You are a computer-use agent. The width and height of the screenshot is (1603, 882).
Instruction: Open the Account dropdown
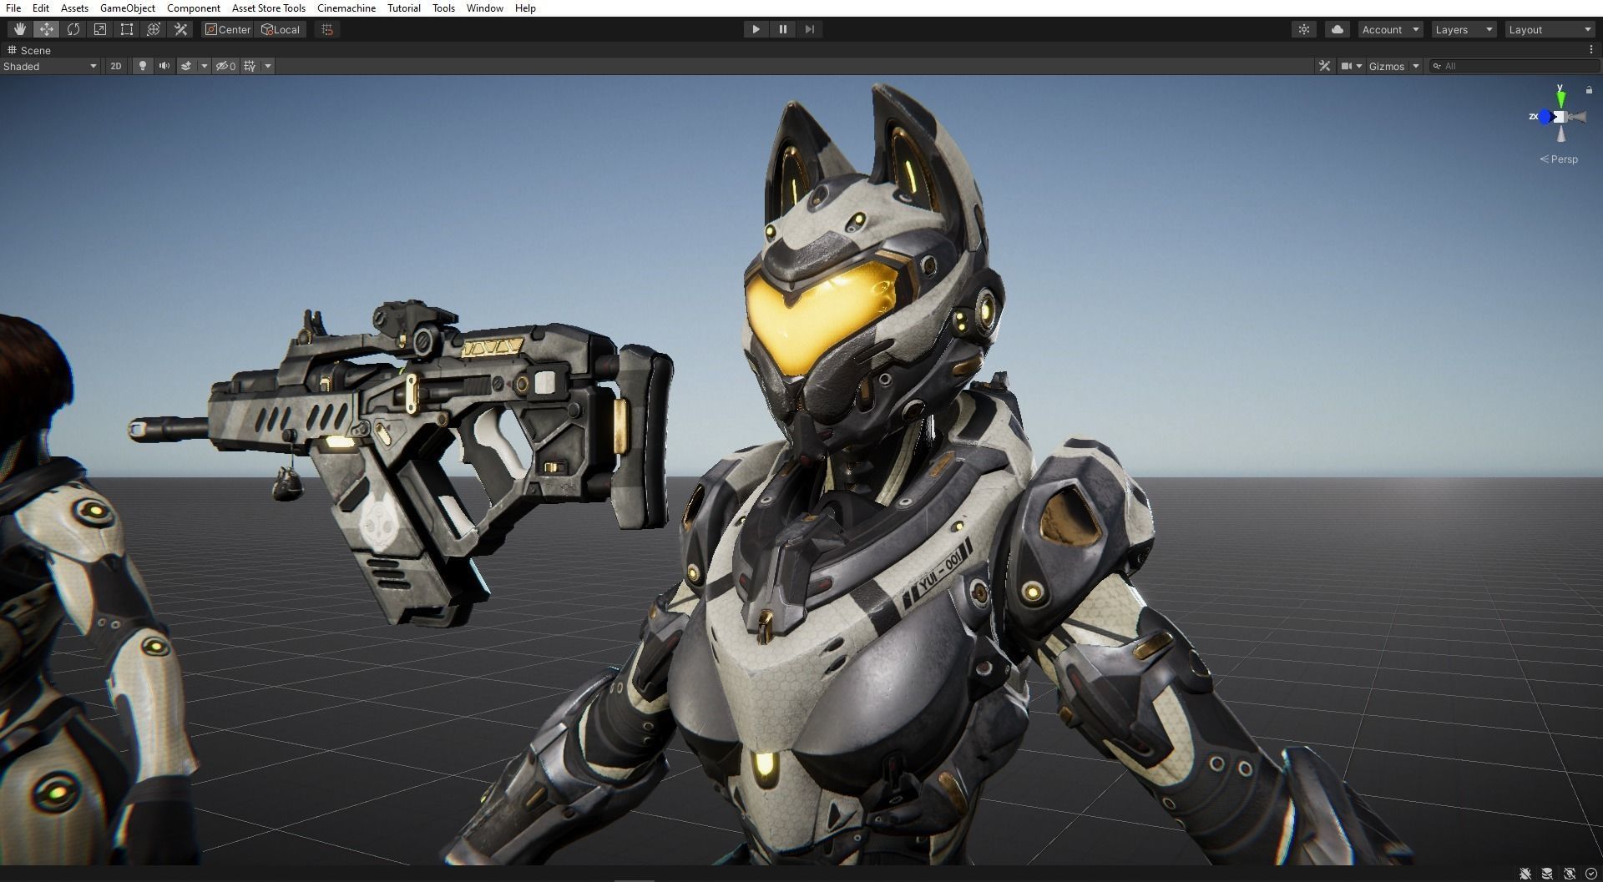[x=1390, y=29]
